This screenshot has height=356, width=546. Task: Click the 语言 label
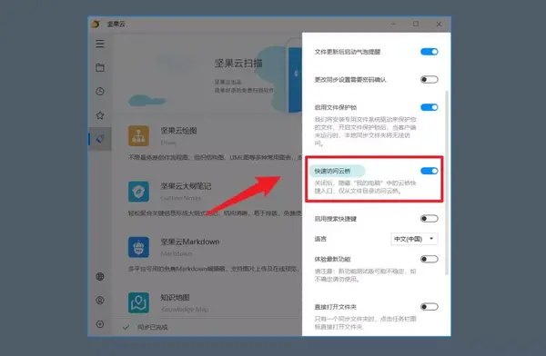[x=320, y=239]
